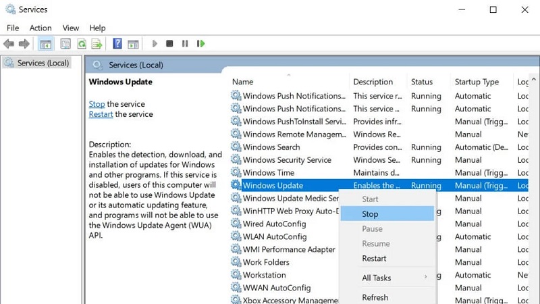Viewport: 540px width, 304px height.
Task: Select the Wired AutoConfig row
Action: 285,224
